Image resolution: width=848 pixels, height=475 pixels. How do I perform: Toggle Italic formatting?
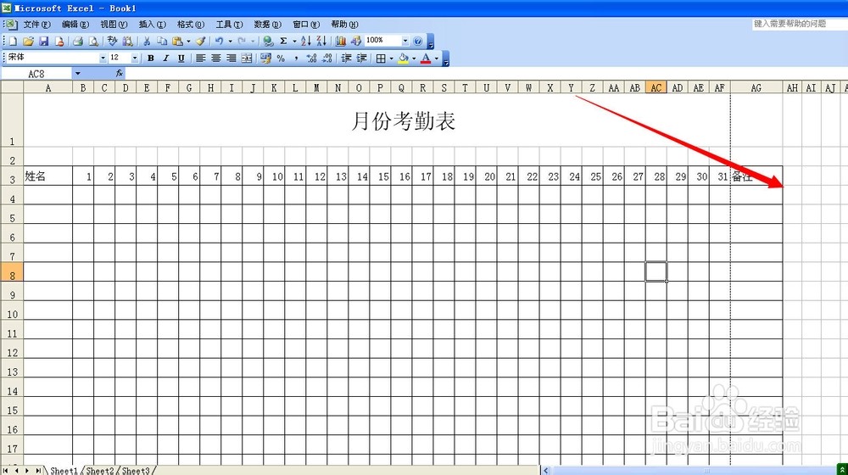(166, 59)
